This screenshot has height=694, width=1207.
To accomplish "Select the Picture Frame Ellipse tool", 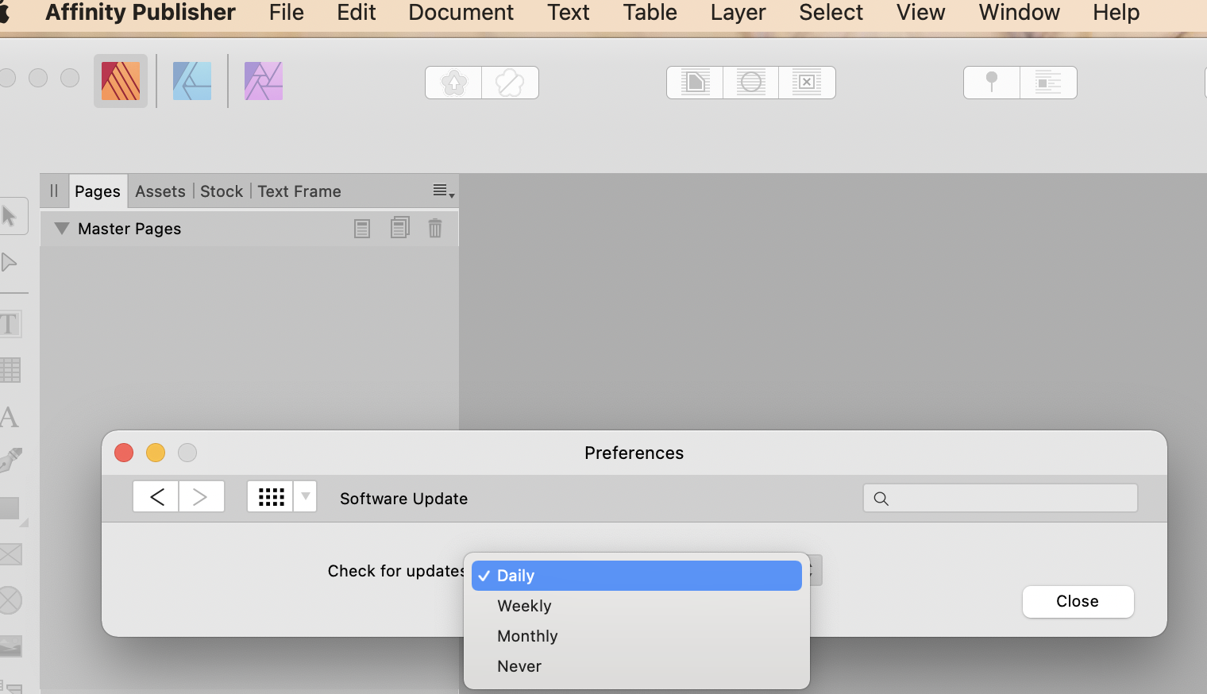I will tap(10, 600).
